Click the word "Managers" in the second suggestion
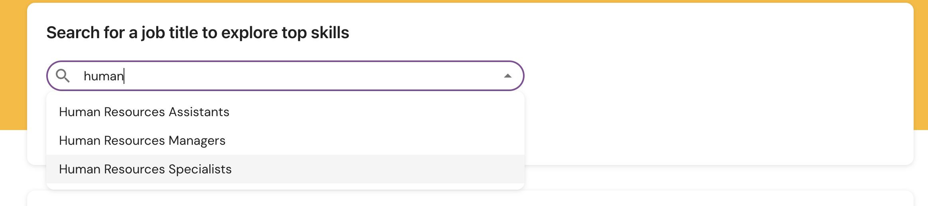The height and width of the screenshot is (206, 928). (197, 141)
